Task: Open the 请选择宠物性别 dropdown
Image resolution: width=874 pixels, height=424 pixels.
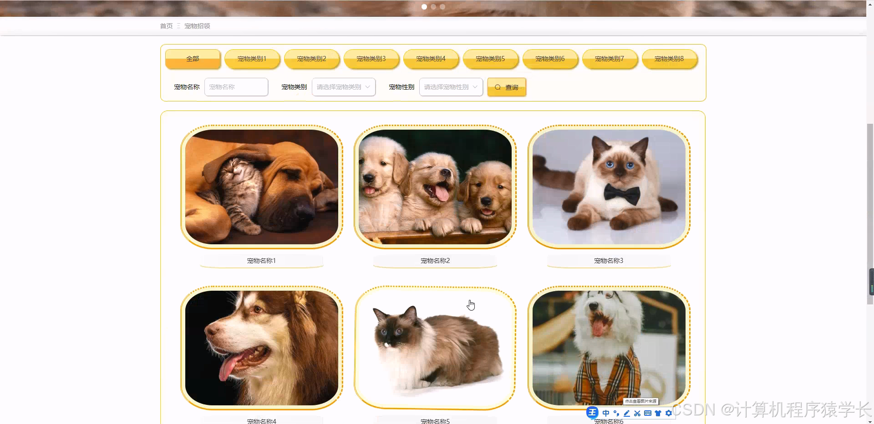Action: pyautogui.click(x=451, y=87)
